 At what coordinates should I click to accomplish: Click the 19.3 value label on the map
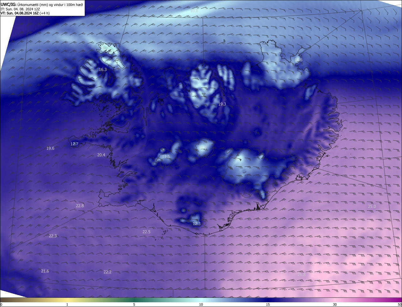222,104
